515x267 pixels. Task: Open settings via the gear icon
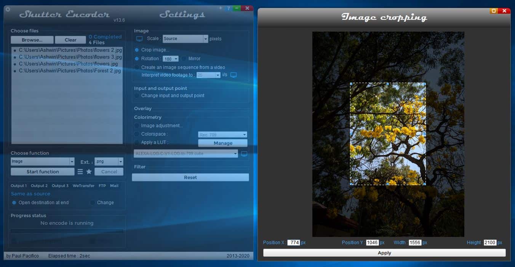pos(8,10)
